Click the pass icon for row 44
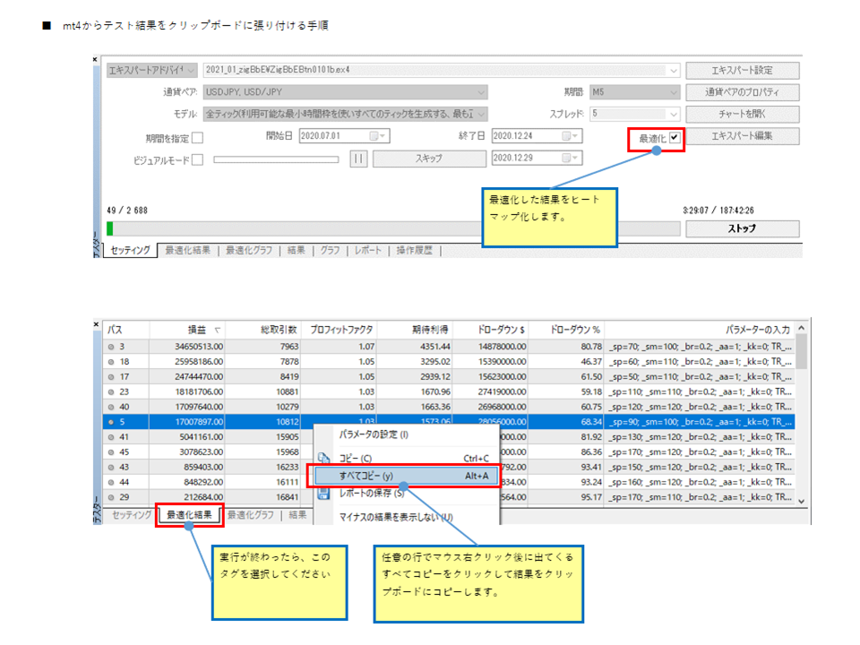This screenshot has height=645, width=860. [111, 482]
